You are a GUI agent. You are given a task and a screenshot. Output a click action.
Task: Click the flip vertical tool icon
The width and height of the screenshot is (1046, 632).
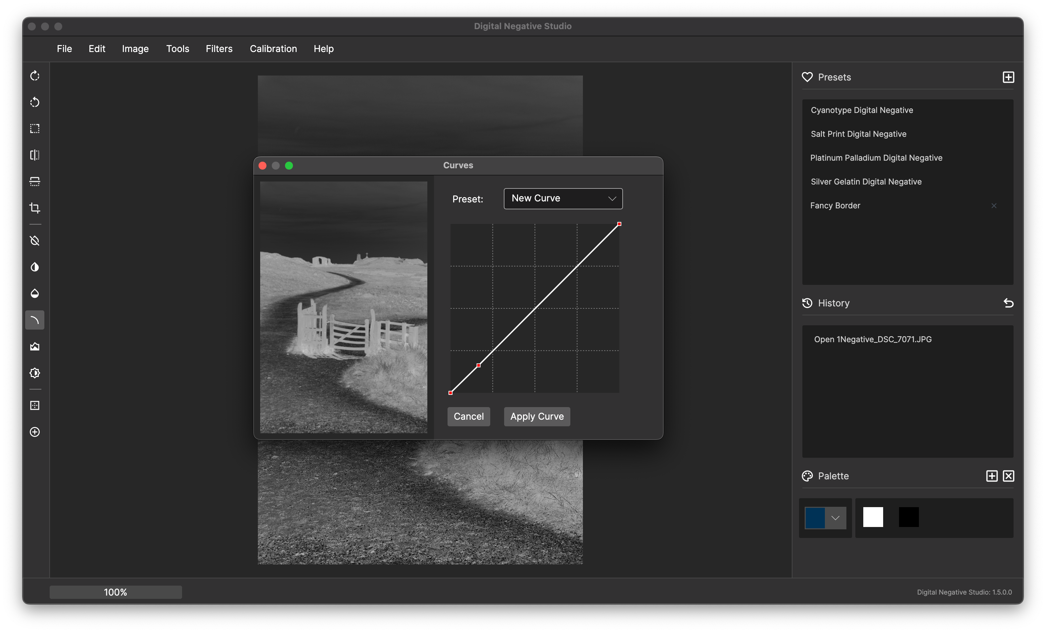[x=35, y=182]
